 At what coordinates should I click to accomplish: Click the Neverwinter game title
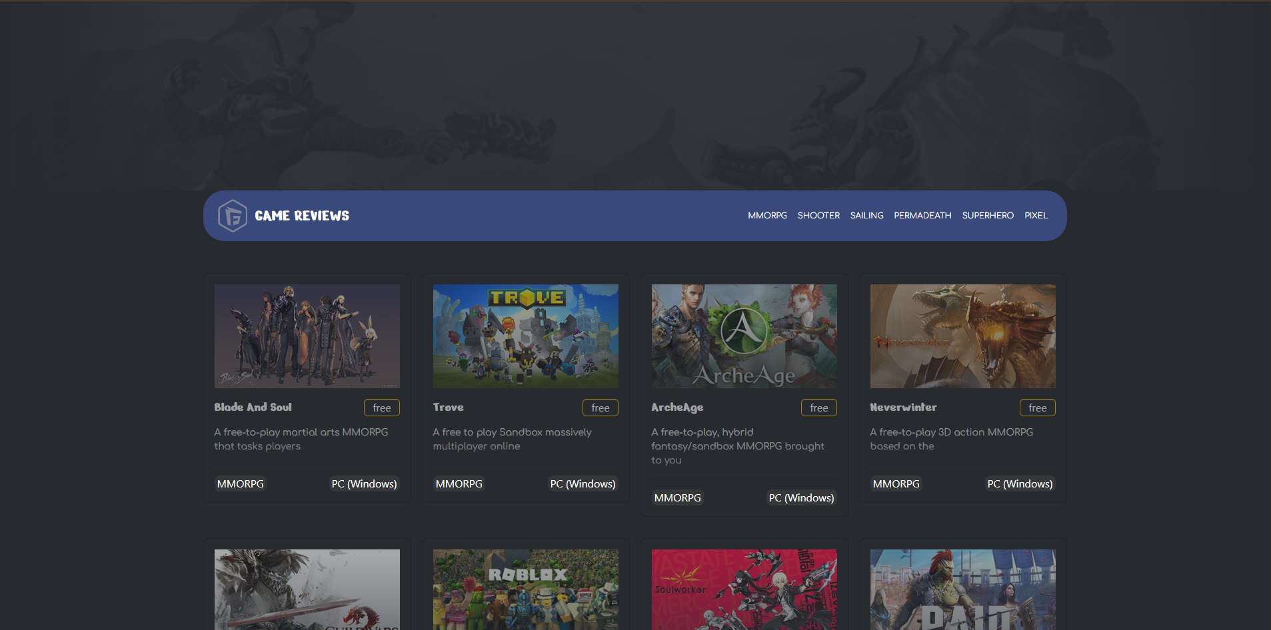point(904,407)
